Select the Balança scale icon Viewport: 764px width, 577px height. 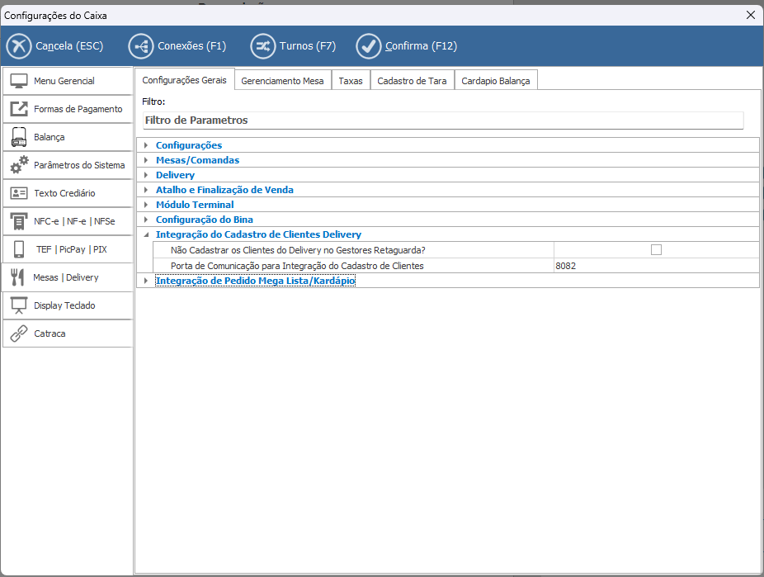pos(19,137)
